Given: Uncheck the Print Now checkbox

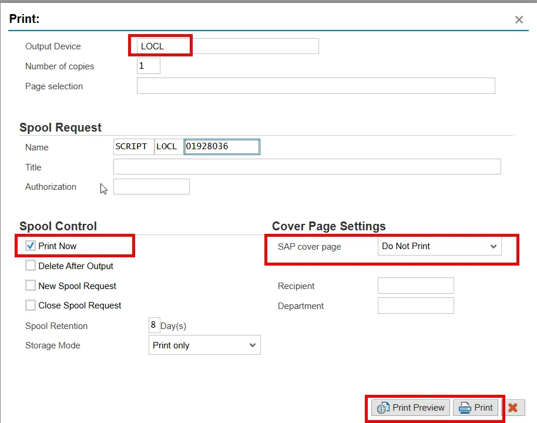Looking at the screenshot, I should pos(31,246).
